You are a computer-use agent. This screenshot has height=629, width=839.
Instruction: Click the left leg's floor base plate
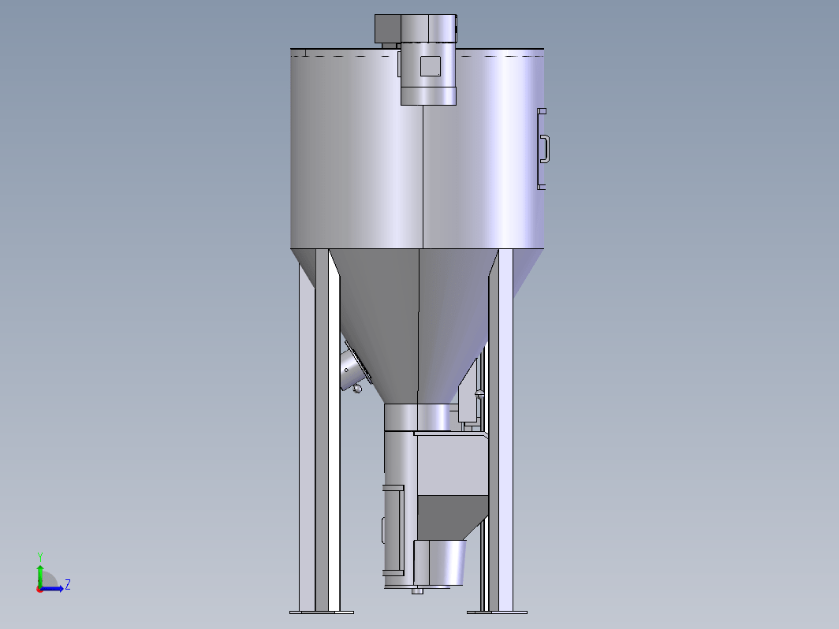[322, 612]
